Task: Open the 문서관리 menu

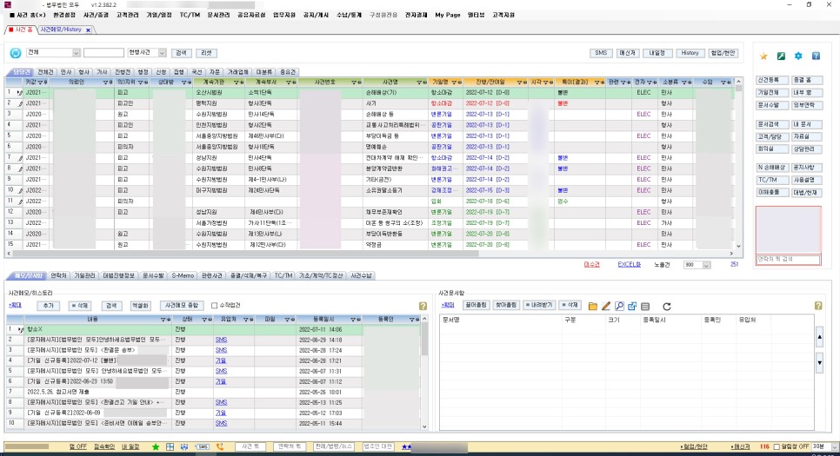Action: point(217,15)
